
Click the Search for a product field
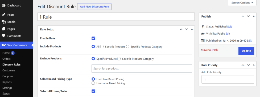point(142,68)
